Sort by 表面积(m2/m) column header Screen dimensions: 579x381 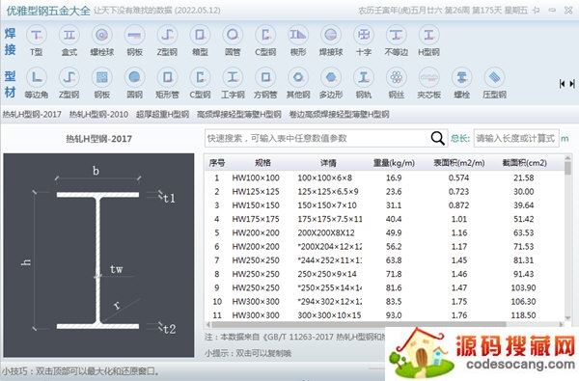click(459, 163)
